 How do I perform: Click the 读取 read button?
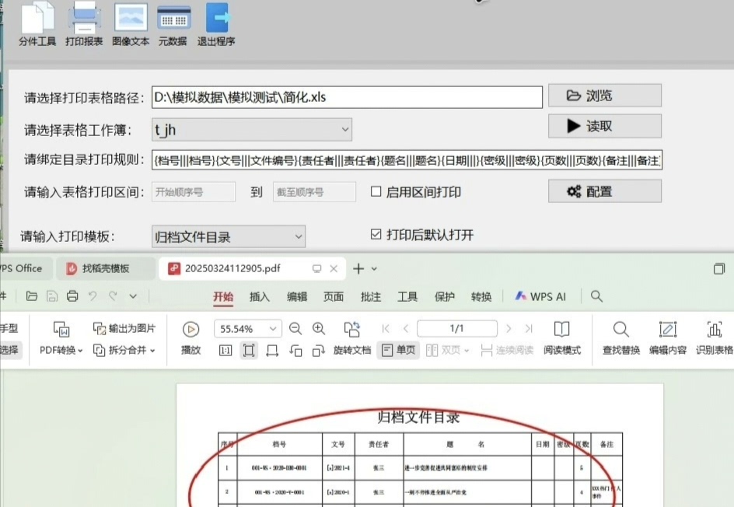pos(604,126)
